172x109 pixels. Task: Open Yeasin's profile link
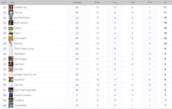[x=18, y=28]
